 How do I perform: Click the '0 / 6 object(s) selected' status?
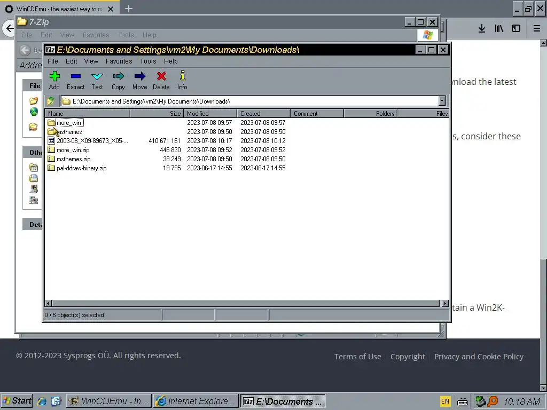tap(74, 315)
